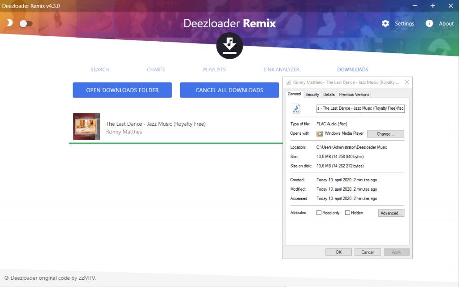Click CANCEL ALL DOWNLOADS button
The height and width of the screenshot is (287, 459).
point(229,90)
